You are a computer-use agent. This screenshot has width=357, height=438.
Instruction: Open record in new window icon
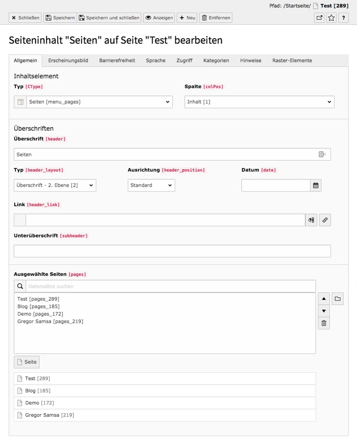pos(319,18)
